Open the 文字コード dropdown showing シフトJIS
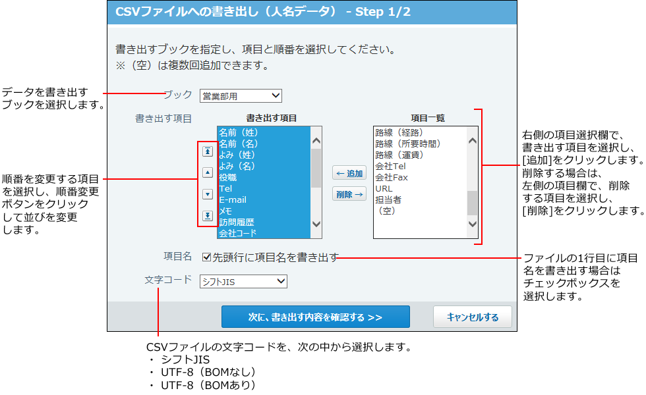Viewport: 646px width, 395px height. point(243,282)
